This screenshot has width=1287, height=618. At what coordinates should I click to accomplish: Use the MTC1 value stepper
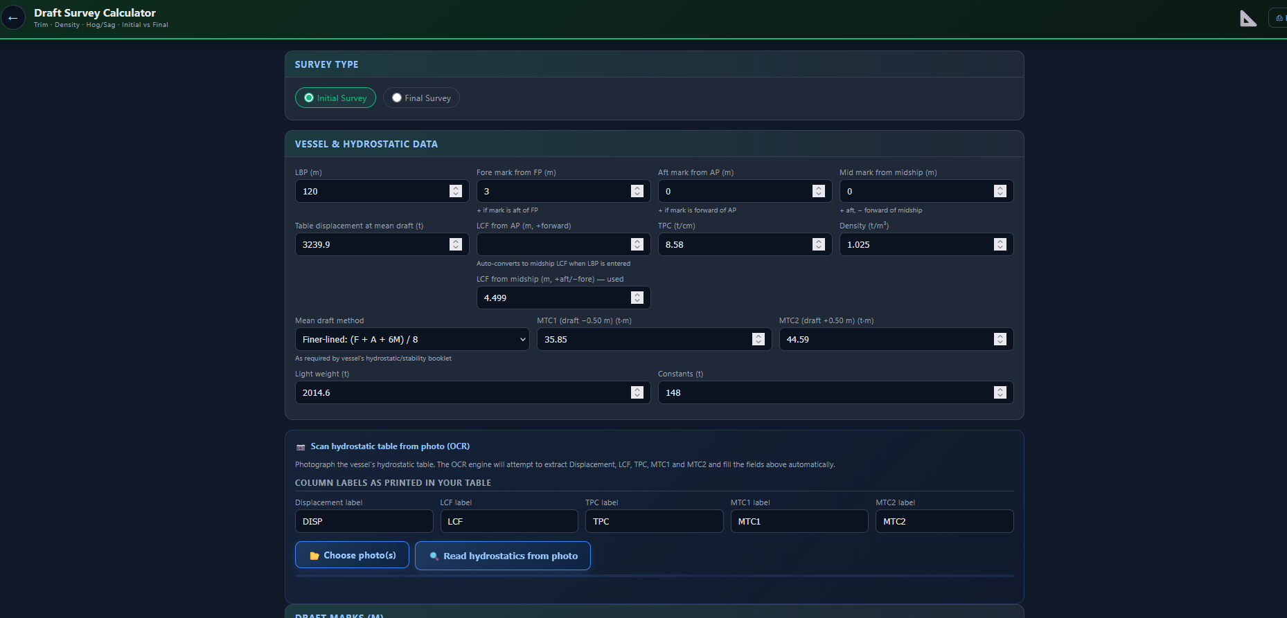[x=758, y=339]
